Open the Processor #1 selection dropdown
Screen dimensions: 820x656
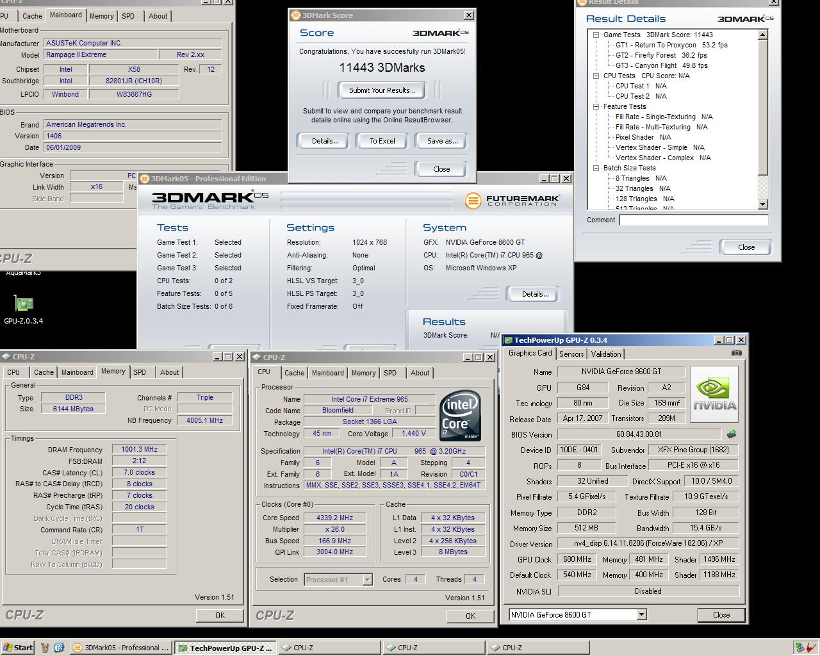click(367, 579)
